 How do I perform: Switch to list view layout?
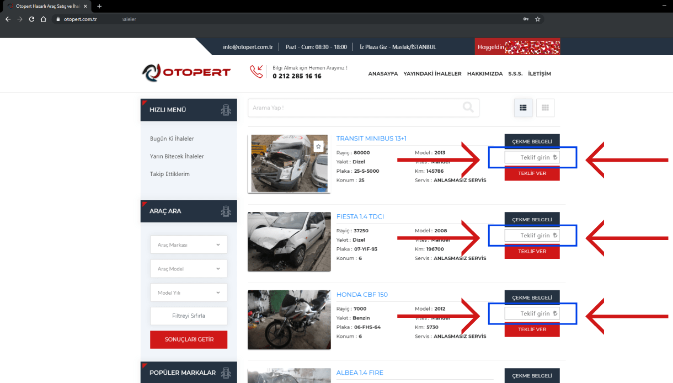click(x=523, y=108)
